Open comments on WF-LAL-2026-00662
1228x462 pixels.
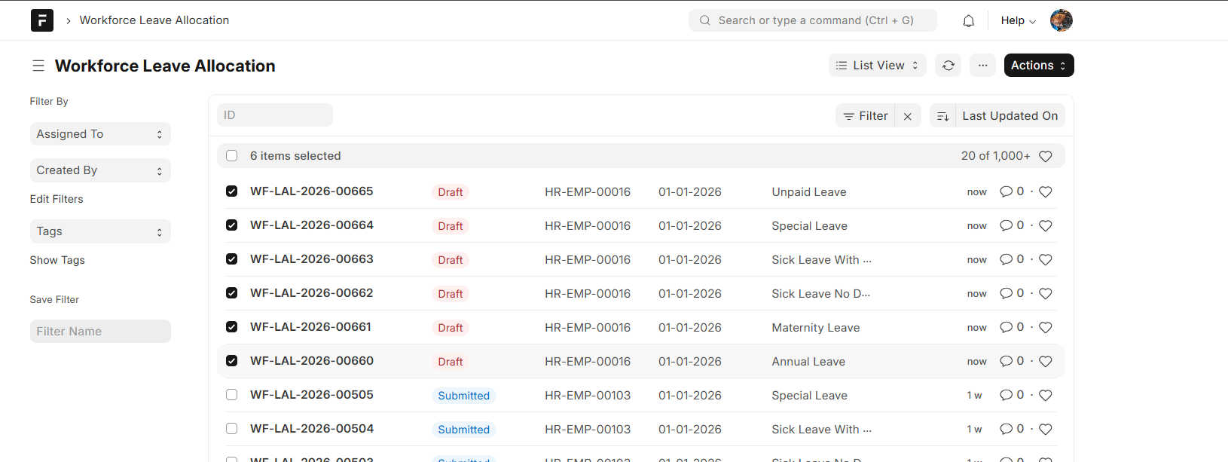coord(1012,293)
